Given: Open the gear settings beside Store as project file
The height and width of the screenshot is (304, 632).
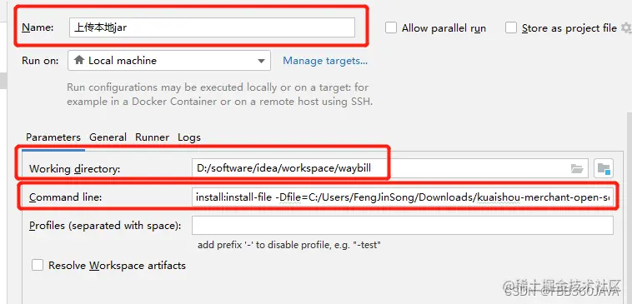Looking at the screenshot, I should (626, 27).
